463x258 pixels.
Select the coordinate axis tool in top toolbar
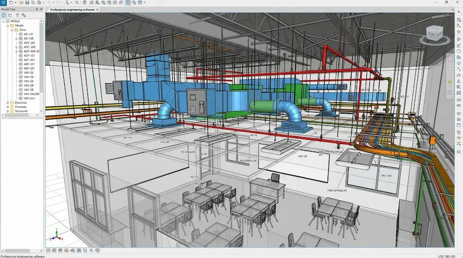[x=67, y=3]
